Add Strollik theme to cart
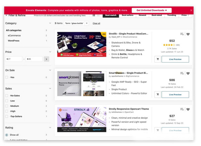This screenshot has height=146, width=201. 157,59
